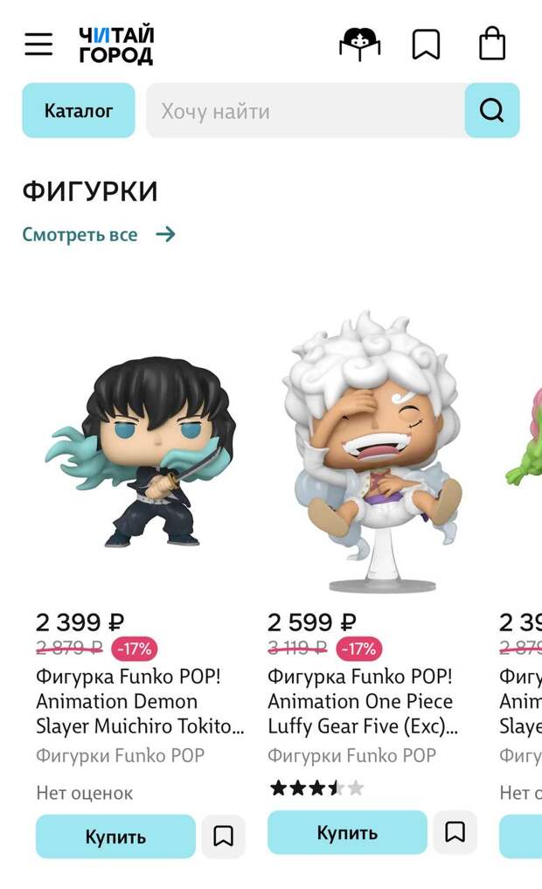The image size is (542, 889).
Task: Buy the Demon Slayer Muichiro Tokito figure
Action: [115, 837]
